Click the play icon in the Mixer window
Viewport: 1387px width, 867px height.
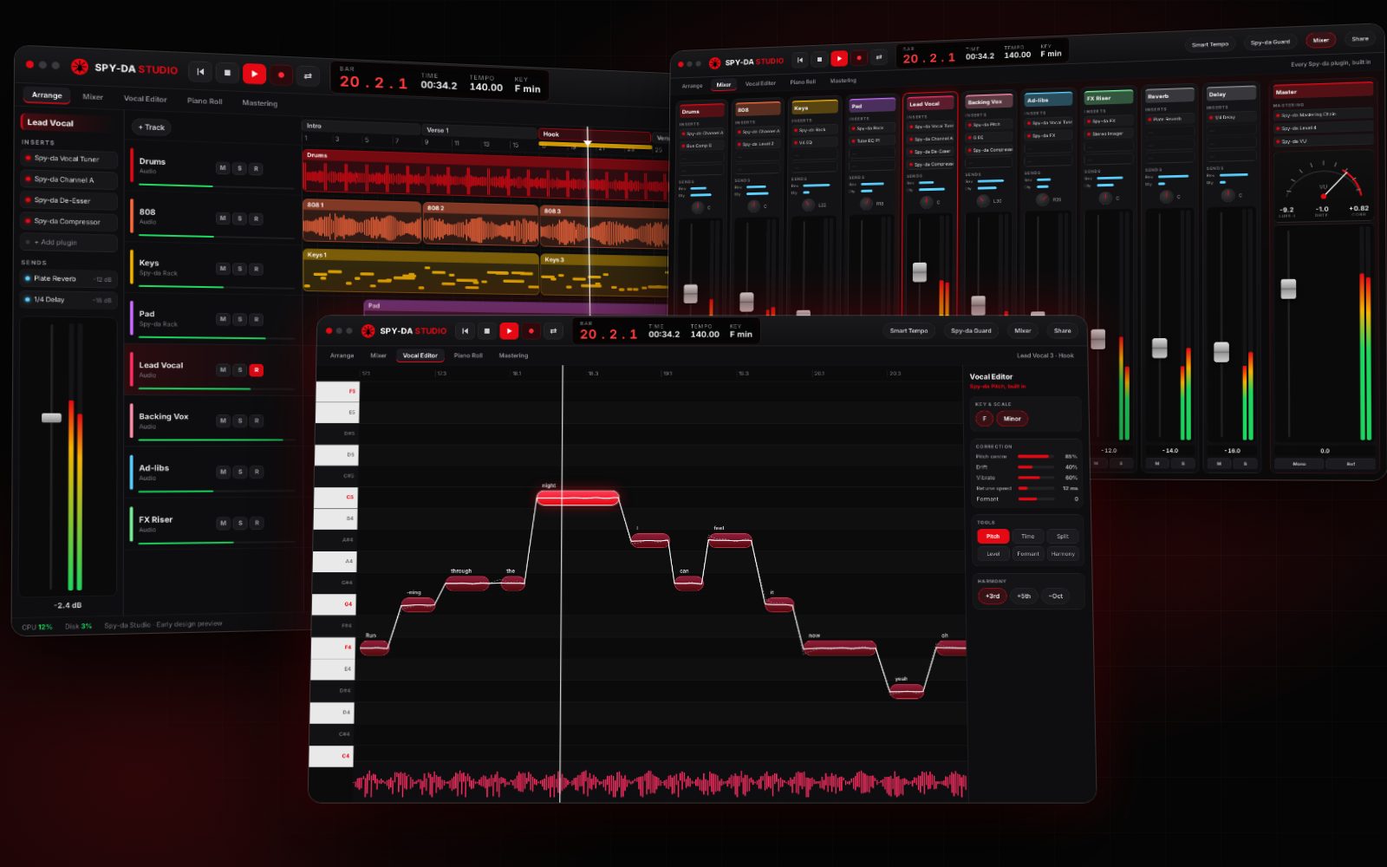pos(839,58)
